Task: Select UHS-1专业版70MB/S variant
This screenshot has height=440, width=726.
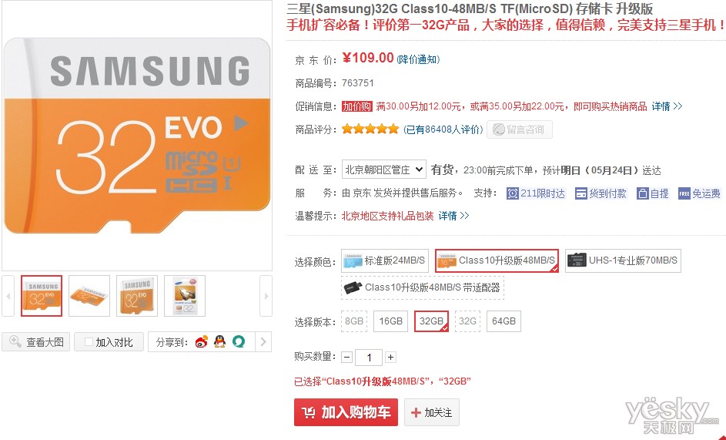Action: pyautogui.click(x=623, y=260)
